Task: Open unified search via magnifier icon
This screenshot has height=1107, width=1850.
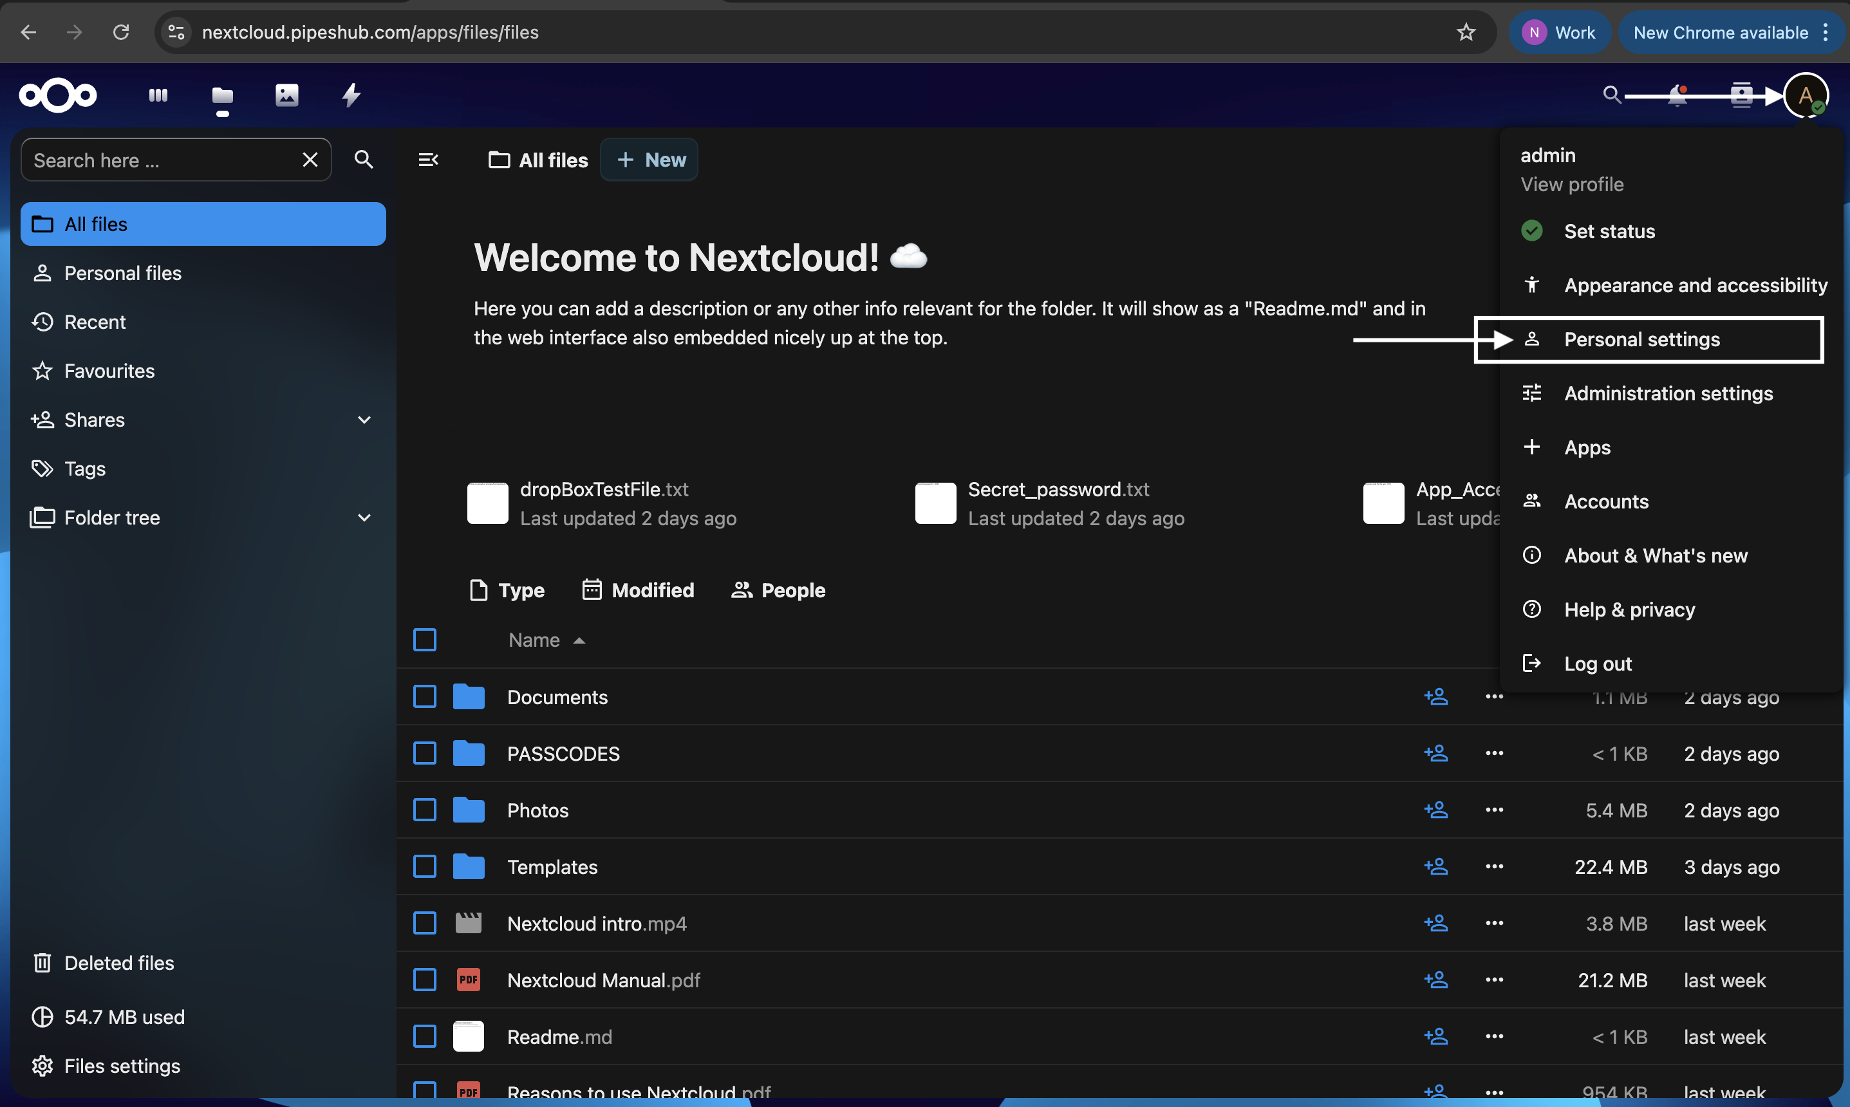Action: click(1611, 95)
